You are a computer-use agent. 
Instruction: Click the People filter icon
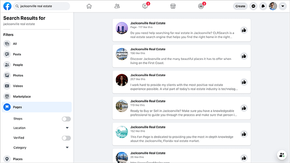point(7,65)
